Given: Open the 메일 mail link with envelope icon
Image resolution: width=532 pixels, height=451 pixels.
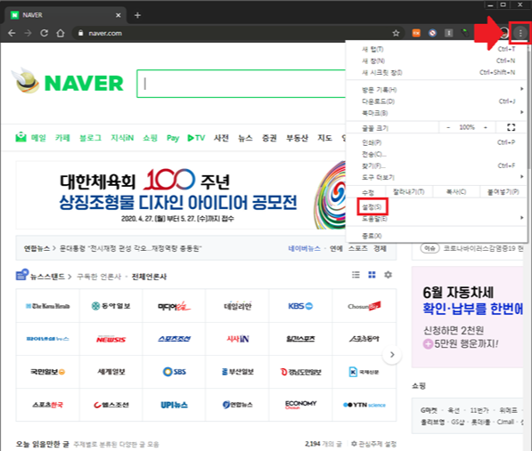Looking at the screenshot, I should (30, 138).
